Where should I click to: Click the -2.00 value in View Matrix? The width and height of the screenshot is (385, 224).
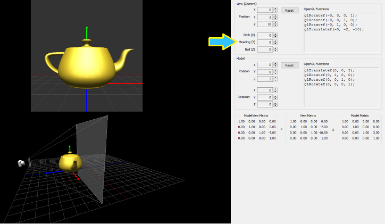point(324,127)
